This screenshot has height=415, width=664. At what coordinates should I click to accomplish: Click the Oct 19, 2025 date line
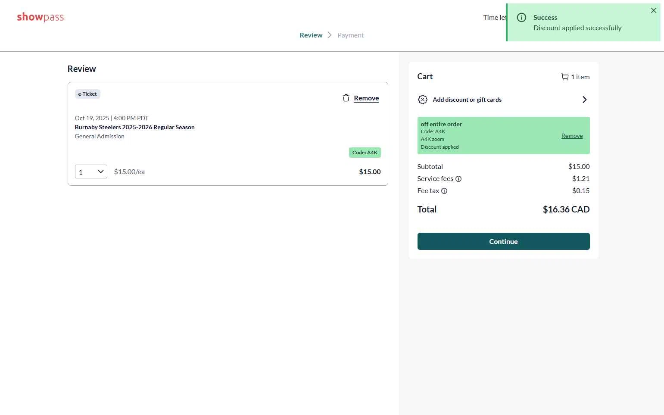tap(112, 118)
